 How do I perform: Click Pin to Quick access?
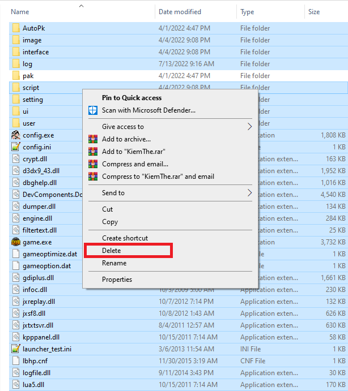[x=131, y=97]
